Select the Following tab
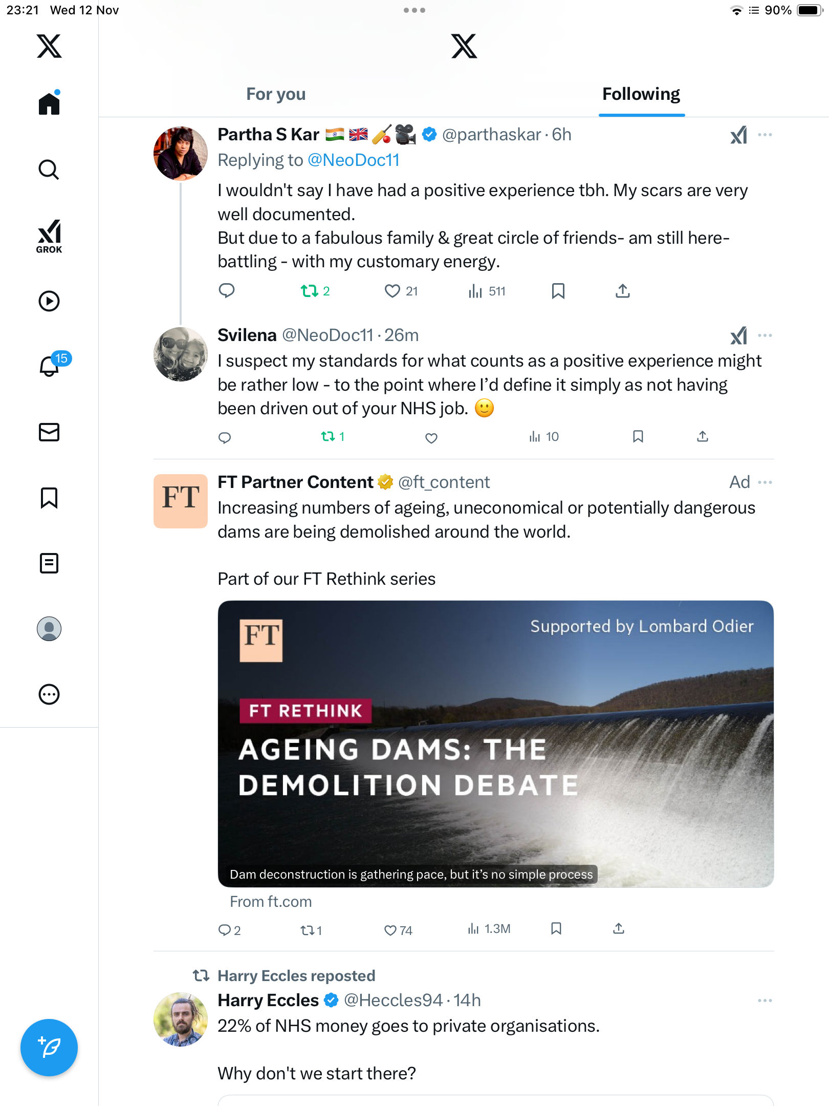The height and width of the screenshot is (1106, 829). pos(641,94)
